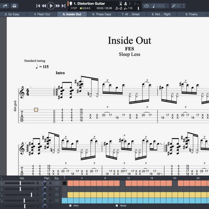Adjust the first track's volume slider
The height and width of the screenshot is (209, 209).
click(20, 183)
